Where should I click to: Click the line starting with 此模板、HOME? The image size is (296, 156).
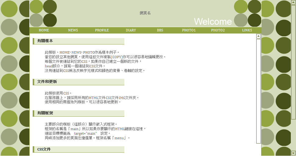coord(82,52)
